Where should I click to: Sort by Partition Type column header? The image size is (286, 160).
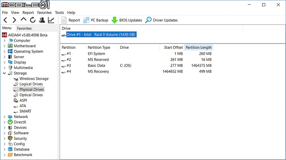[102, 48]
